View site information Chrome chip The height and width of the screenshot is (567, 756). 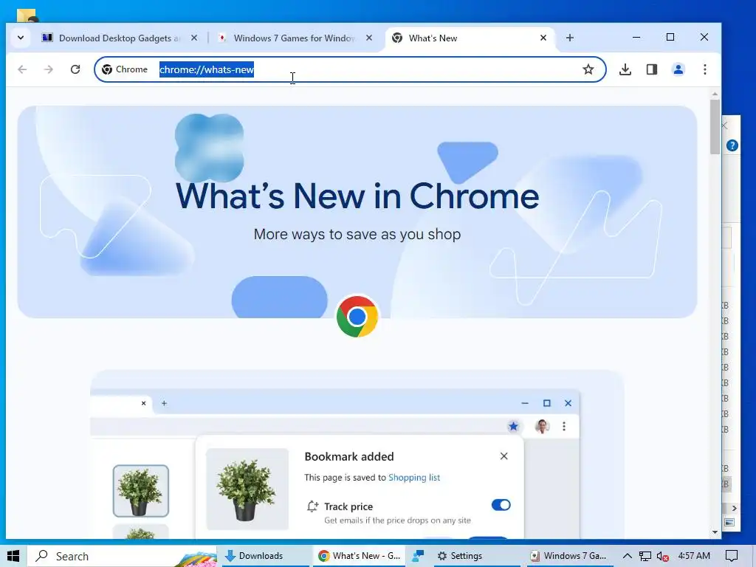(x=125, y=69)
